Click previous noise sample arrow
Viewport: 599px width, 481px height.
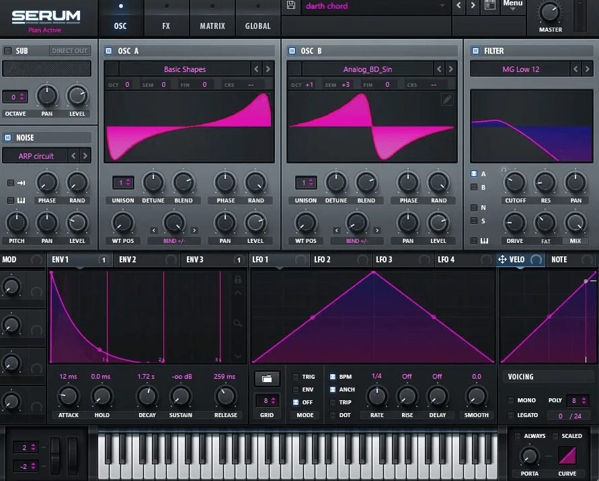[73, 156]
